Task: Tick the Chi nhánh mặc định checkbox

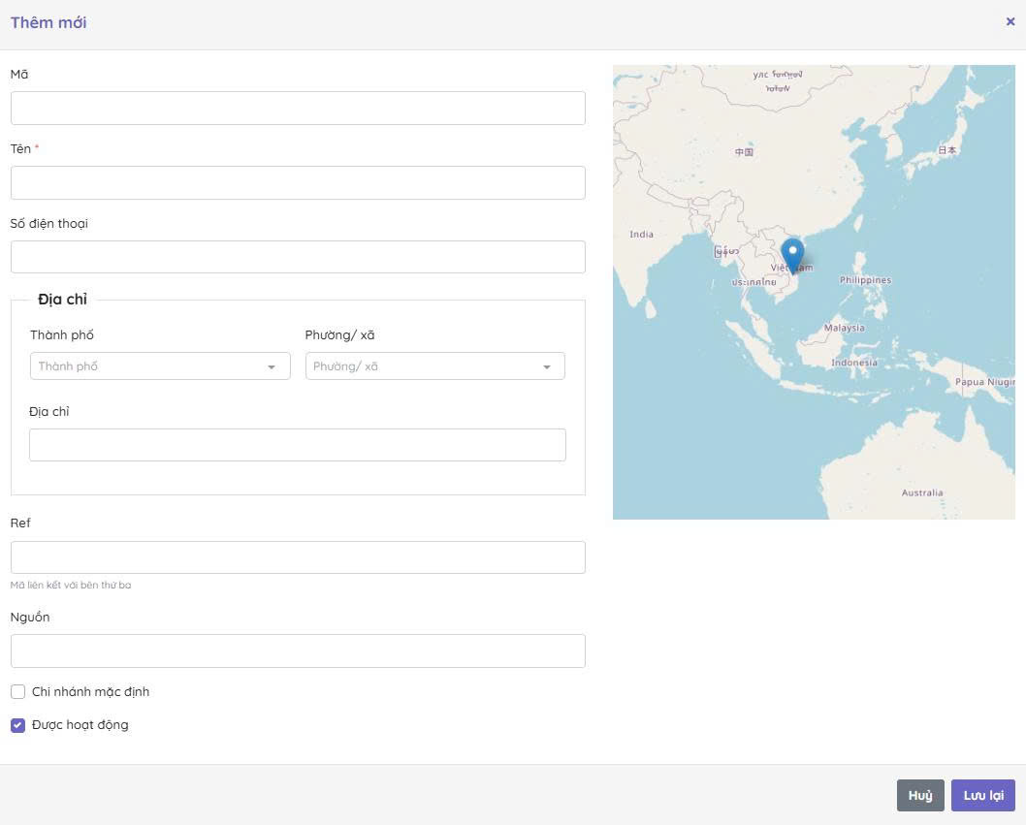Action: click(17, 692)
